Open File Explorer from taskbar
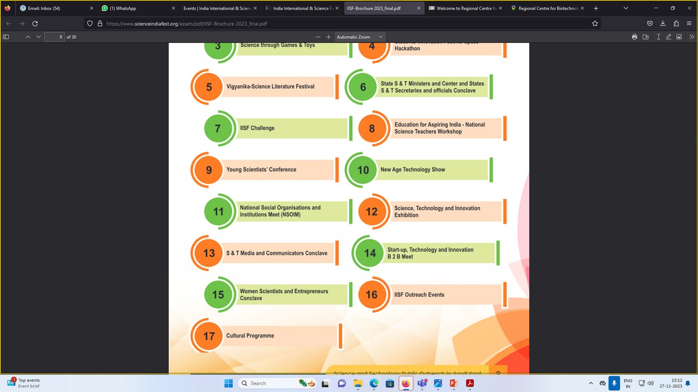The image size is (698, 392). [358, 383]
